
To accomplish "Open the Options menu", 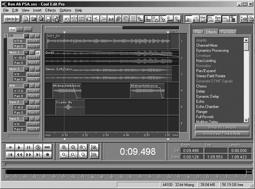I will (65, 11).
